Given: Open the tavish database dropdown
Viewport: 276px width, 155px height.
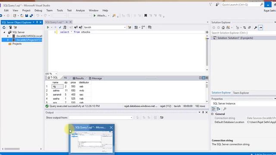Looking at the screenshot, I should click(125, 28).
